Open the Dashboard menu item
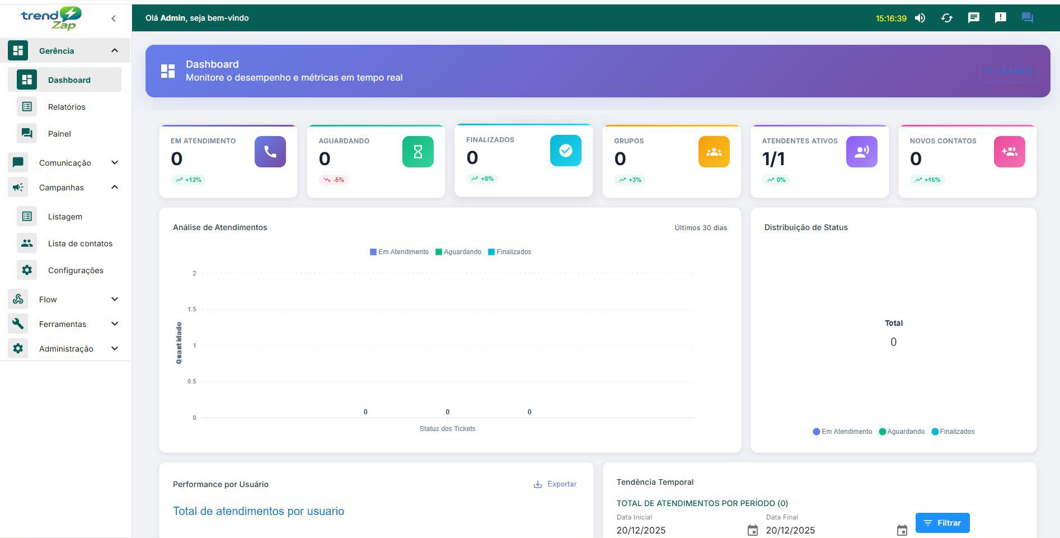The image size is (1060, 538). (x=68, y=79)
